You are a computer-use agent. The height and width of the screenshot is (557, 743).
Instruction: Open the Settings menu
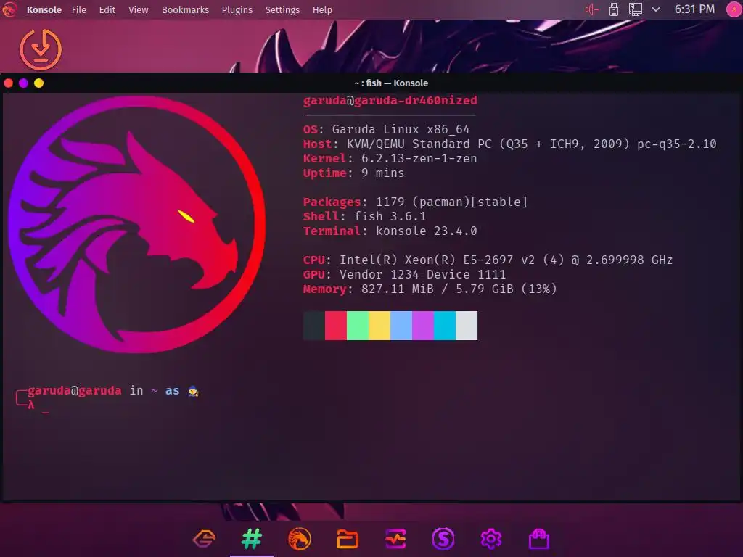[x=282, y=10]
